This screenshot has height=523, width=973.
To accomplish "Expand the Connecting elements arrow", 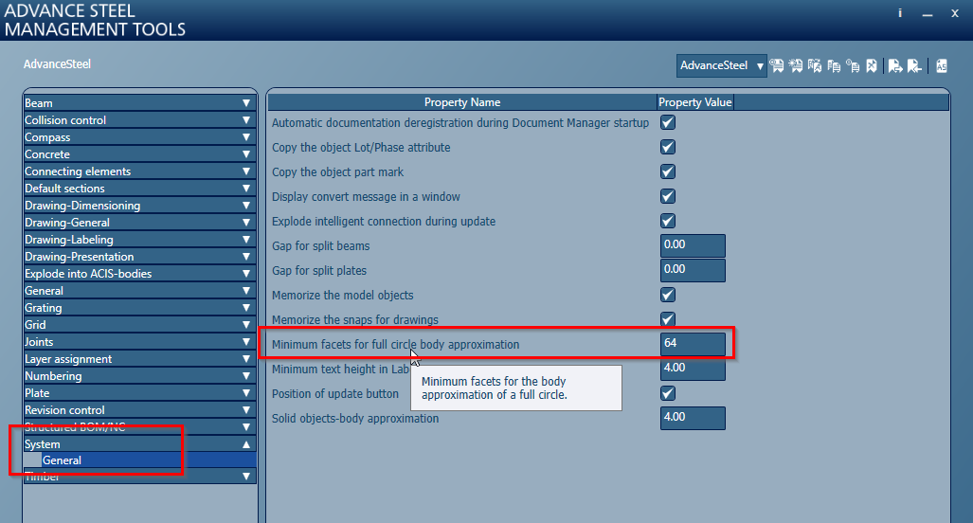I will click(x=246, y=171).
